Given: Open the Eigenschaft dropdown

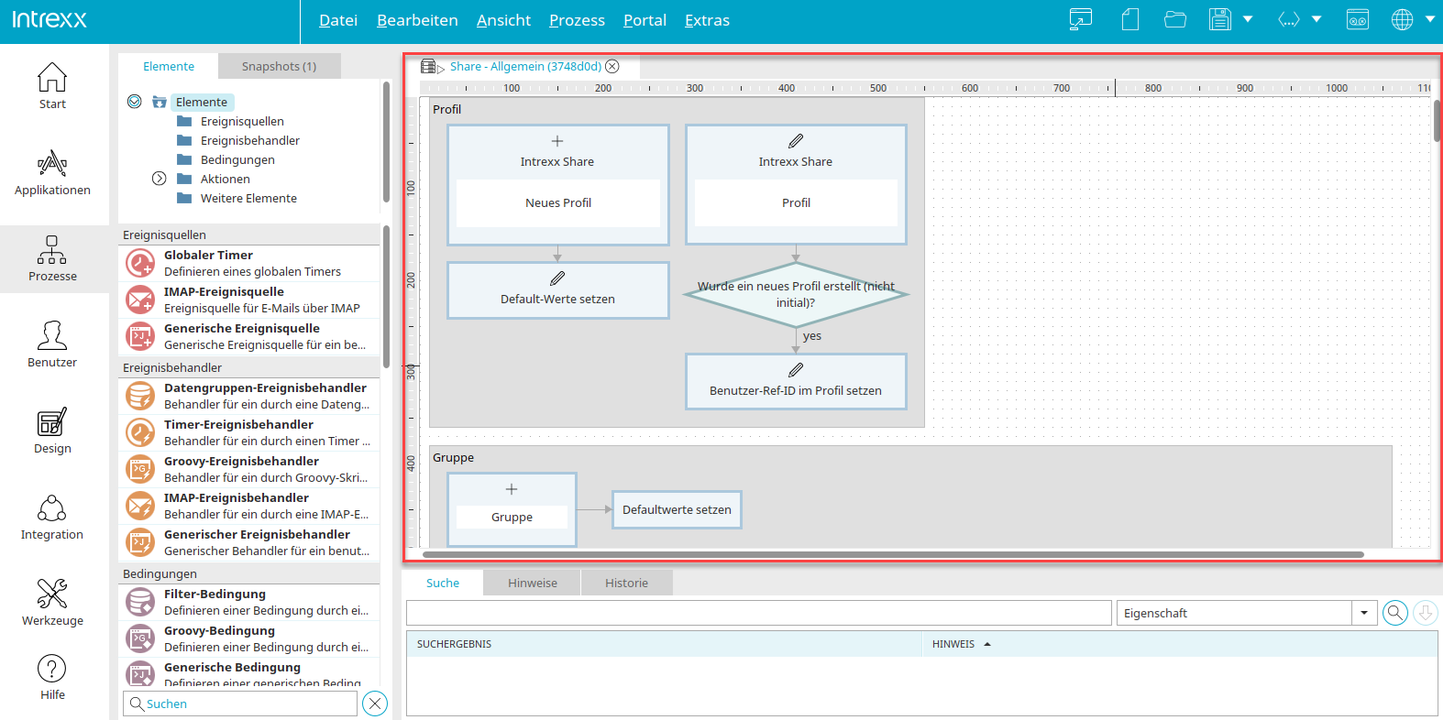Looking at the screenshot, I should [x=1364, y=613].
